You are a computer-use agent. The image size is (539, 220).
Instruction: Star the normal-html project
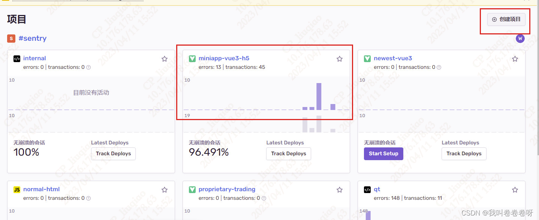(x=164, y=190)
